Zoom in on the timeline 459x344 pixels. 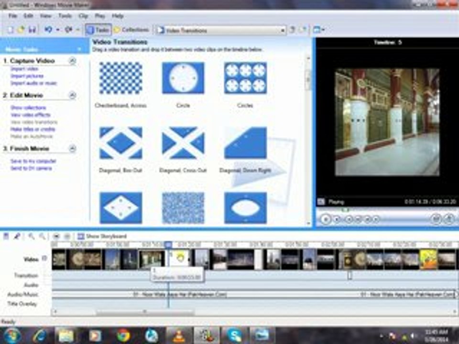[31, 236]
